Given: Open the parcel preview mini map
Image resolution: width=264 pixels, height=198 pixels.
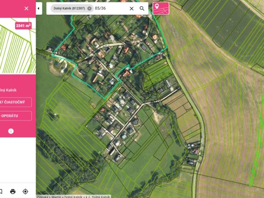Looking at the screenshot, I should (x=18, y=46).
